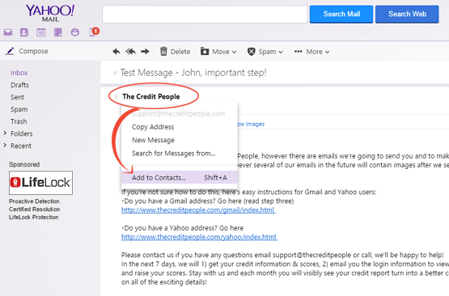This screenshot has width=449, height=296.
Task: Toggle dot next to The Credit People
Action: click(116, 96)
